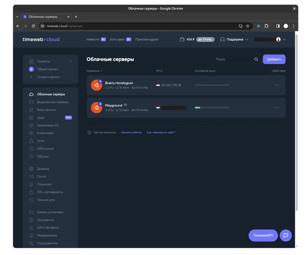Screen dimensions: 308x255
Task: Click the page vertical scrollbar
Action: point(297,122)
